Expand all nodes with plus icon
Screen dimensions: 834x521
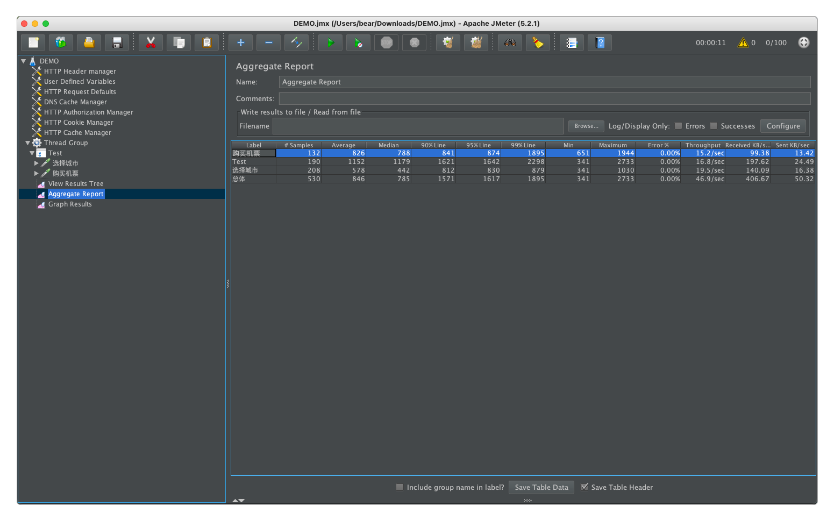(x=241, y=42)
